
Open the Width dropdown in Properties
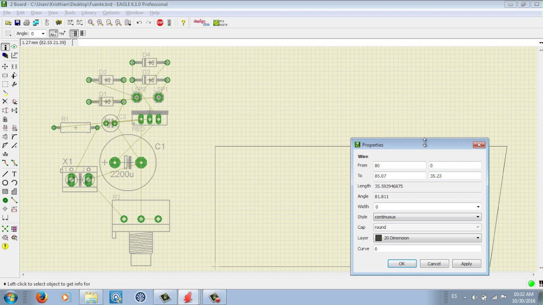[x=478, y=207]
